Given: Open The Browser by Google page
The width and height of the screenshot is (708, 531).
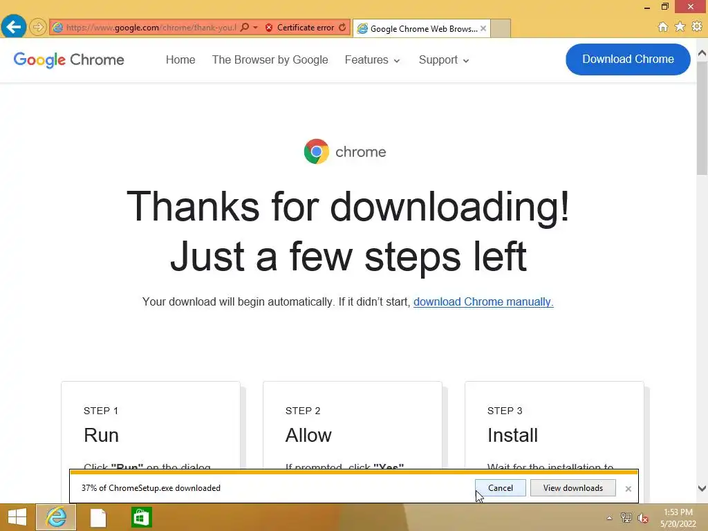Looking at the screenshot, I should [x=270, y=59].
